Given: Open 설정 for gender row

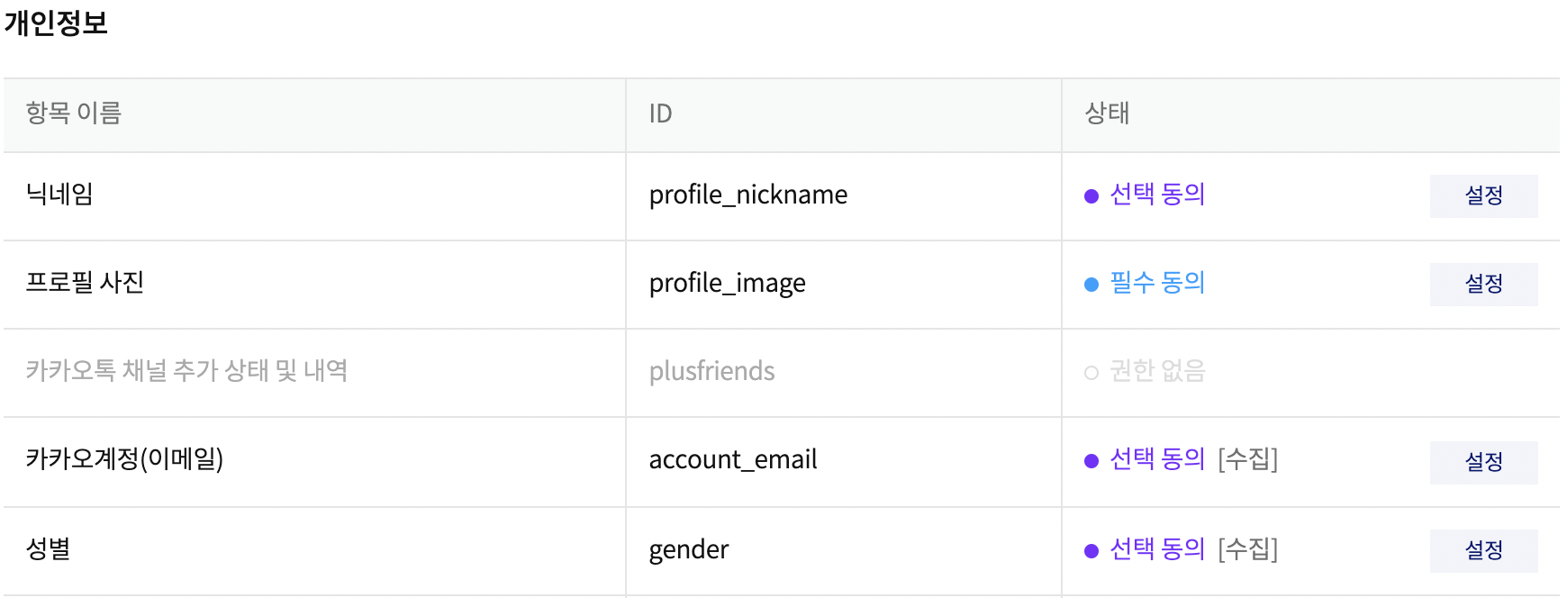Looking at the screenshot, I should [x=1483, y=550].
